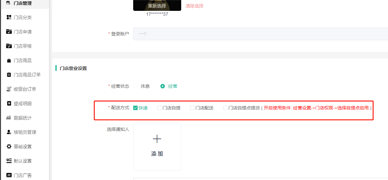Click the 核销员管理 person icon
Image resolution: width=388 pixels, height=180 pixels.
tap(9, 132)
